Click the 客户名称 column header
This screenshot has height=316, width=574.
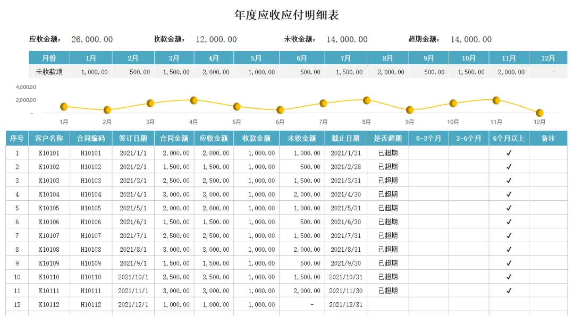49,138
